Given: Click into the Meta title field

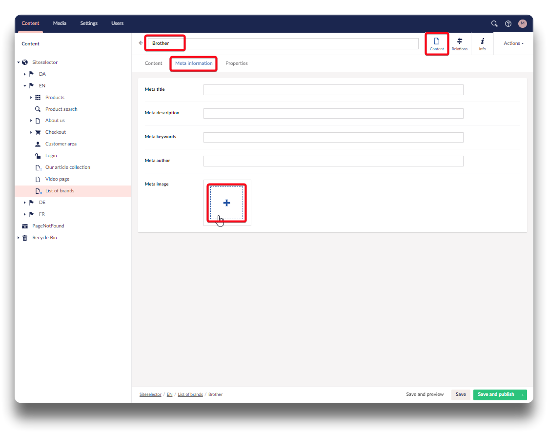Looking at the screenshot, I should (x=333, y=90).
